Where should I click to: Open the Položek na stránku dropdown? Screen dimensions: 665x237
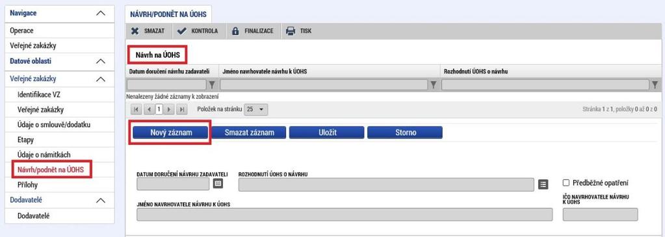(255, 109)
